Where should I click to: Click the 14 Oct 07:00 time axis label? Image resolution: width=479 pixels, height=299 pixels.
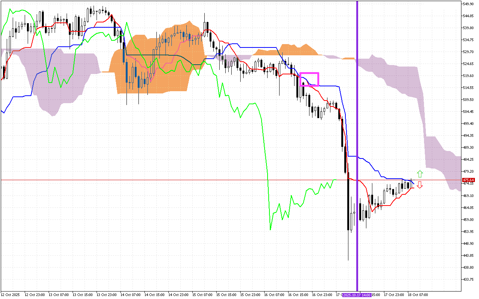tap(129, 295)
